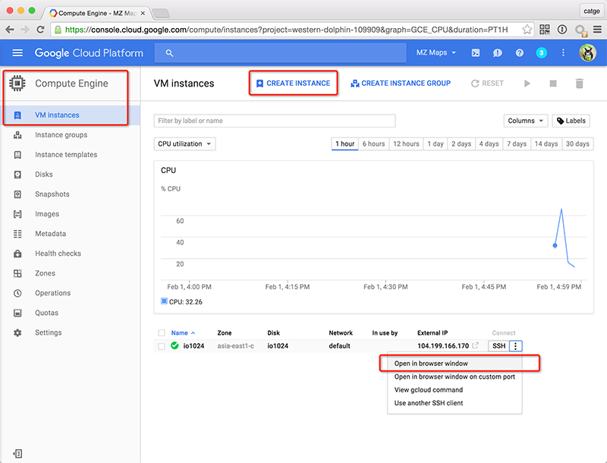Open the MZ Maps project dropdown
Screen dimensions: 607x463
(436, 52)
